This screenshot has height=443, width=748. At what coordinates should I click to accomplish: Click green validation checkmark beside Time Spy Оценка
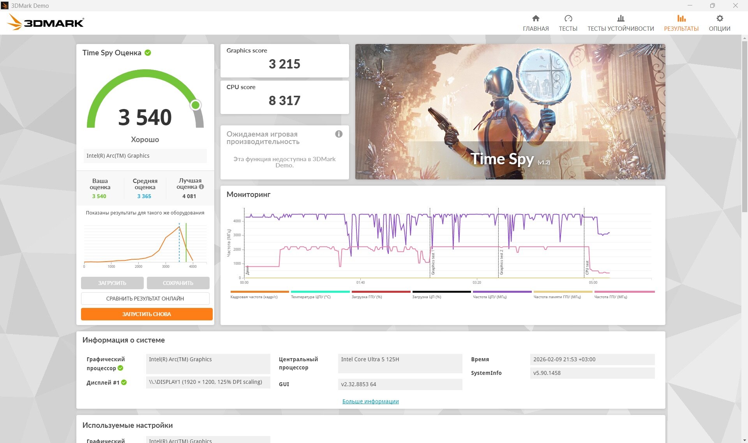pyautogui.click(x=148, y=53)
